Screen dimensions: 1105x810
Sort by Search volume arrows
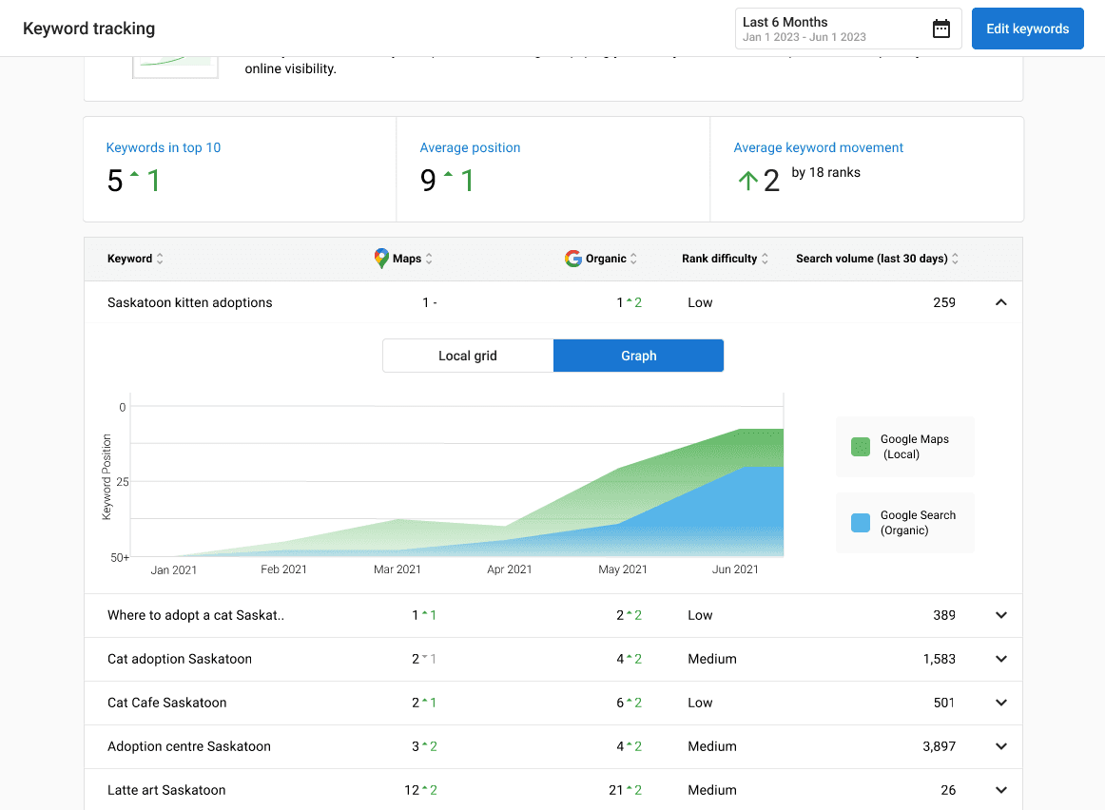955,259
